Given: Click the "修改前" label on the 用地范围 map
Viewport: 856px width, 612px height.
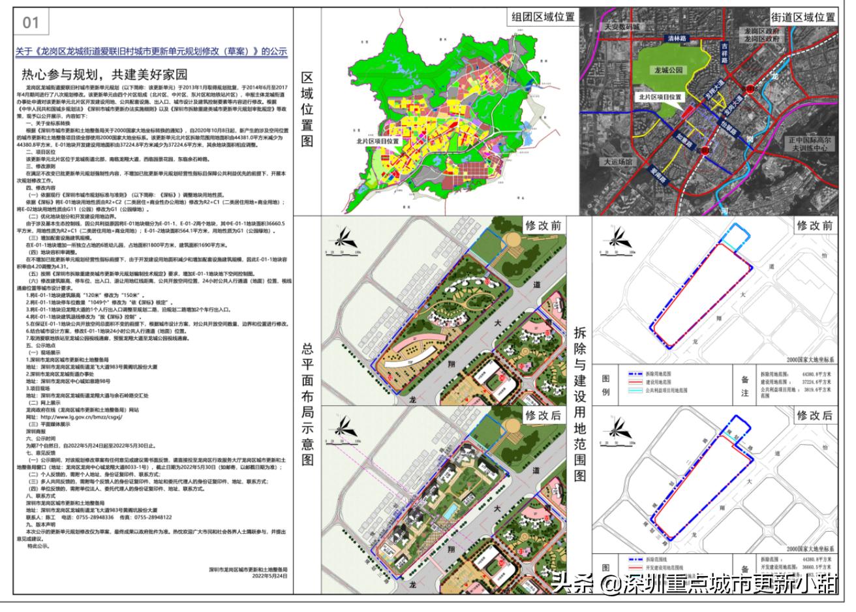Looking at the screenshot, I should pos(815,225).
